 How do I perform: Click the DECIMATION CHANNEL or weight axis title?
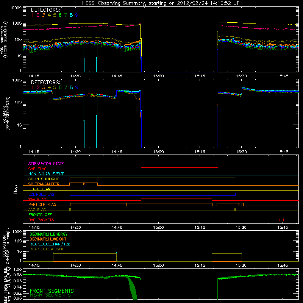[6, 246]
